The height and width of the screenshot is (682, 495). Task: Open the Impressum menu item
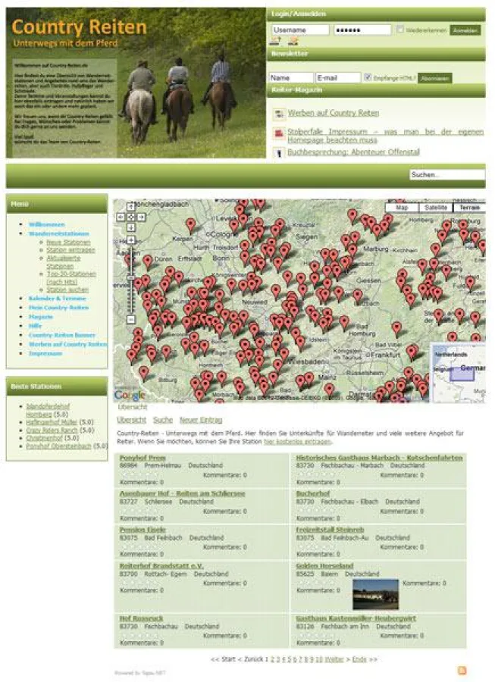pyautogui.click(x=45, y=353)
